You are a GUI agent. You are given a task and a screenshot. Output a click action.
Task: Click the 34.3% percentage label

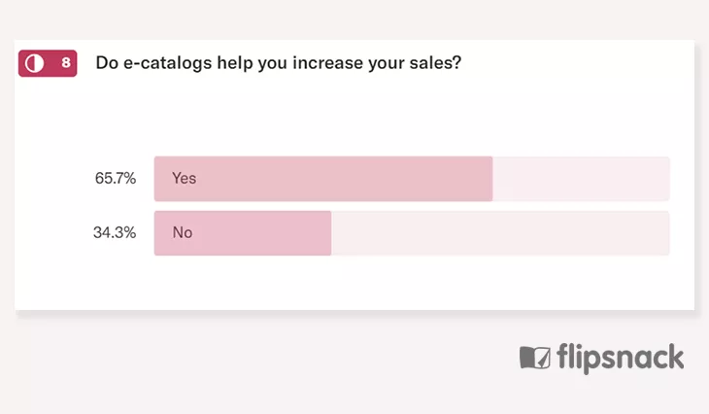pyautogui.click(x=115, y=232)
